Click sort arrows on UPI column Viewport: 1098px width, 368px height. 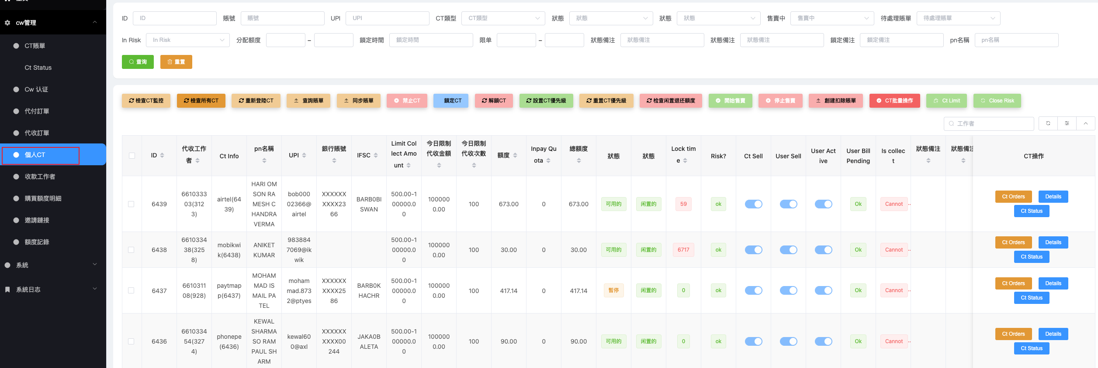click(x=304, y=156)
